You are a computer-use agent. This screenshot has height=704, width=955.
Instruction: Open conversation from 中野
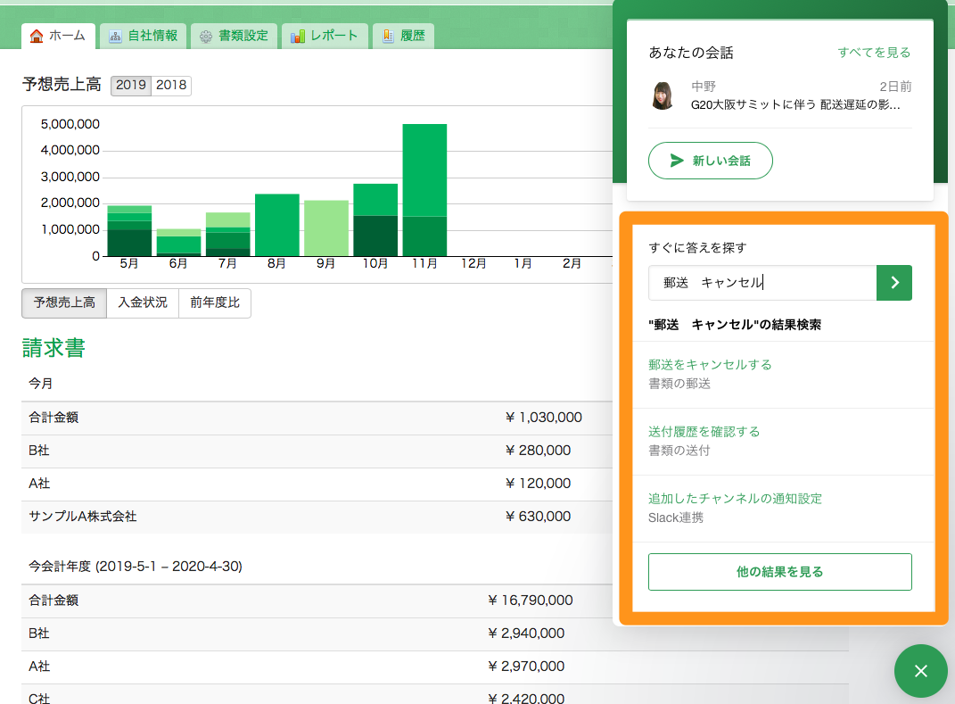coord(780,96)
